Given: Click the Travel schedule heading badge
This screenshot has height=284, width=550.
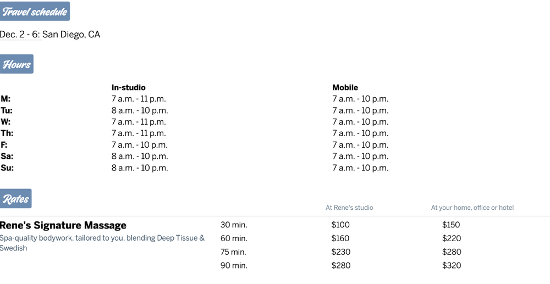Looking at the screenshot, I should click(35, 12).
